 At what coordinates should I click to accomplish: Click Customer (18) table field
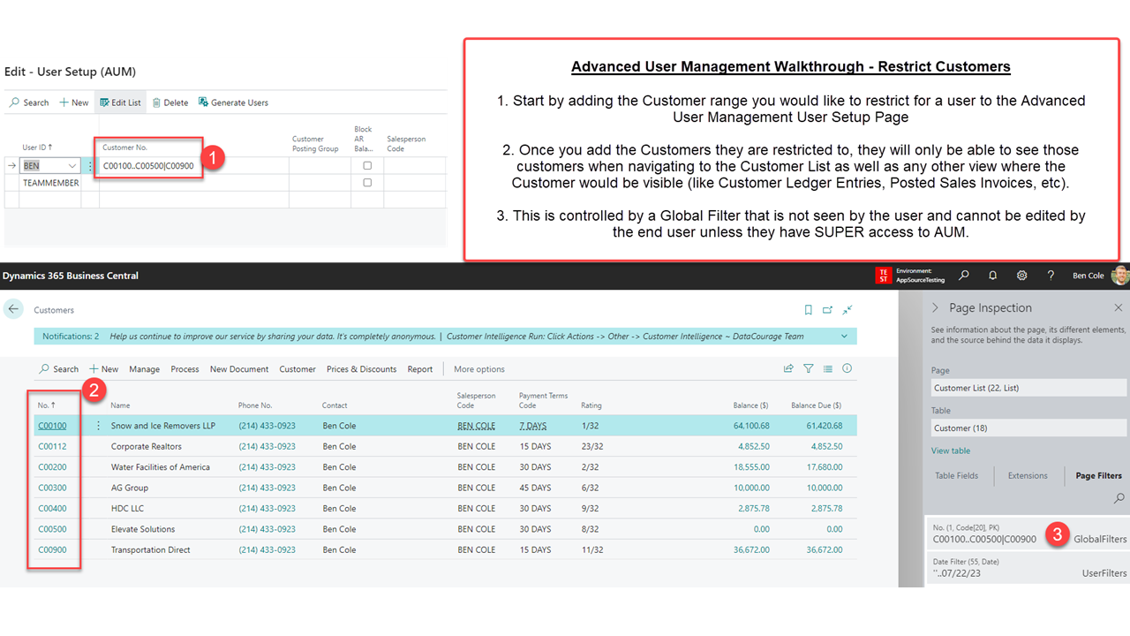click(1028, 428)
